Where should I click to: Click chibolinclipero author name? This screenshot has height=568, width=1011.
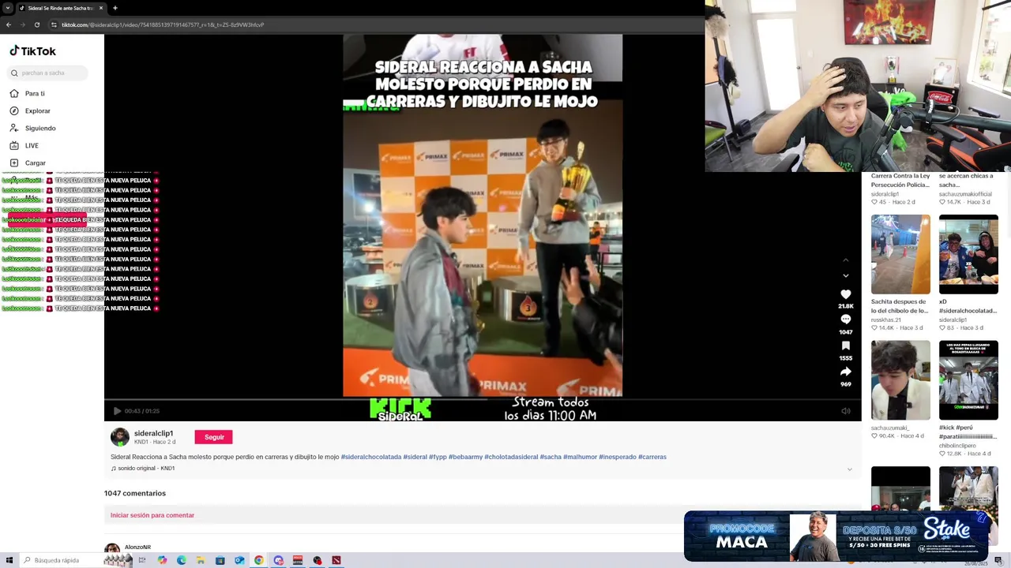pyautogui.click(x=958, y=446)
